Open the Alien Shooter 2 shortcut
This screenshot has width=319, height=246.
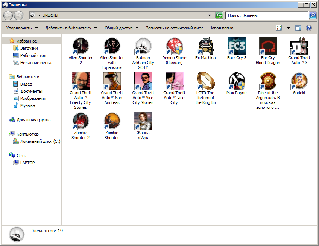coord(81,46)
